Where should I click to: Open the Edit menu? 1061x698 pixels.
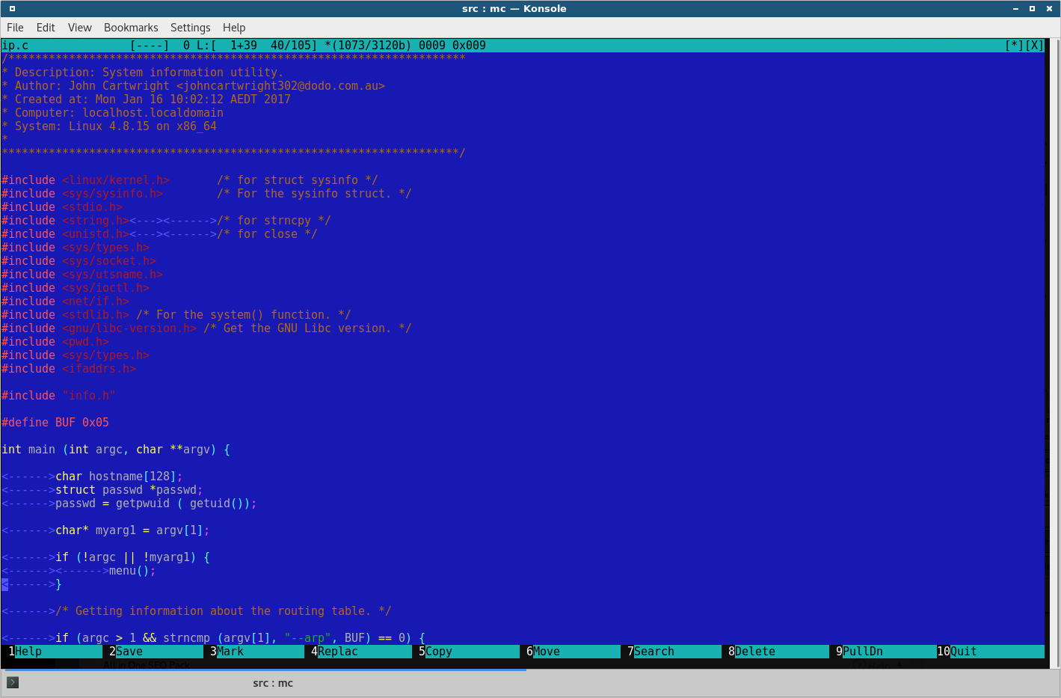[x=46, y=28]
